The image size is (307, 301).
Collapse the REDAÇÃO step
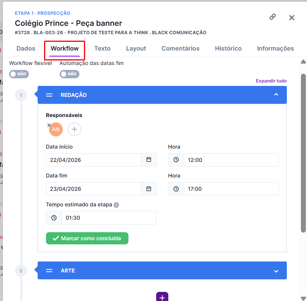click(x=276, y=95)
